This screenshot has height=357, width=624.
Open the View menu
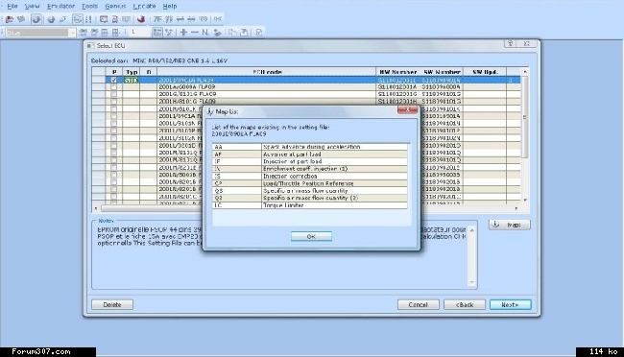(32, 6)
